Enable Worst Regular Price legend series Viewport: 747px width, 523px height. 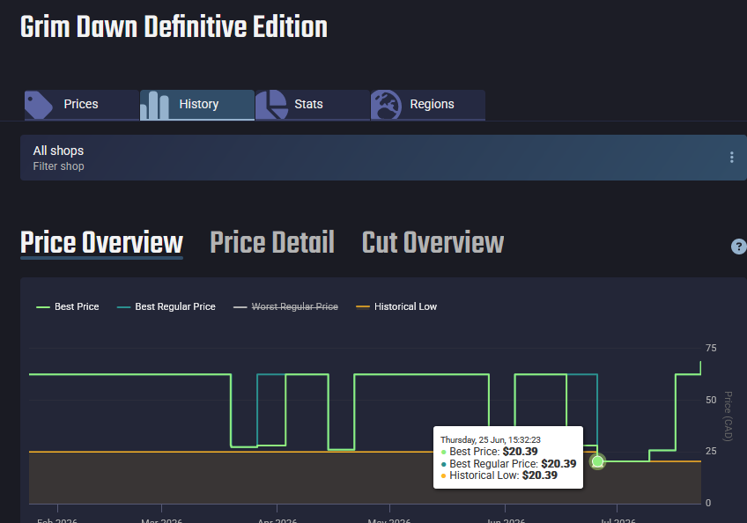[x=285, y=306]
